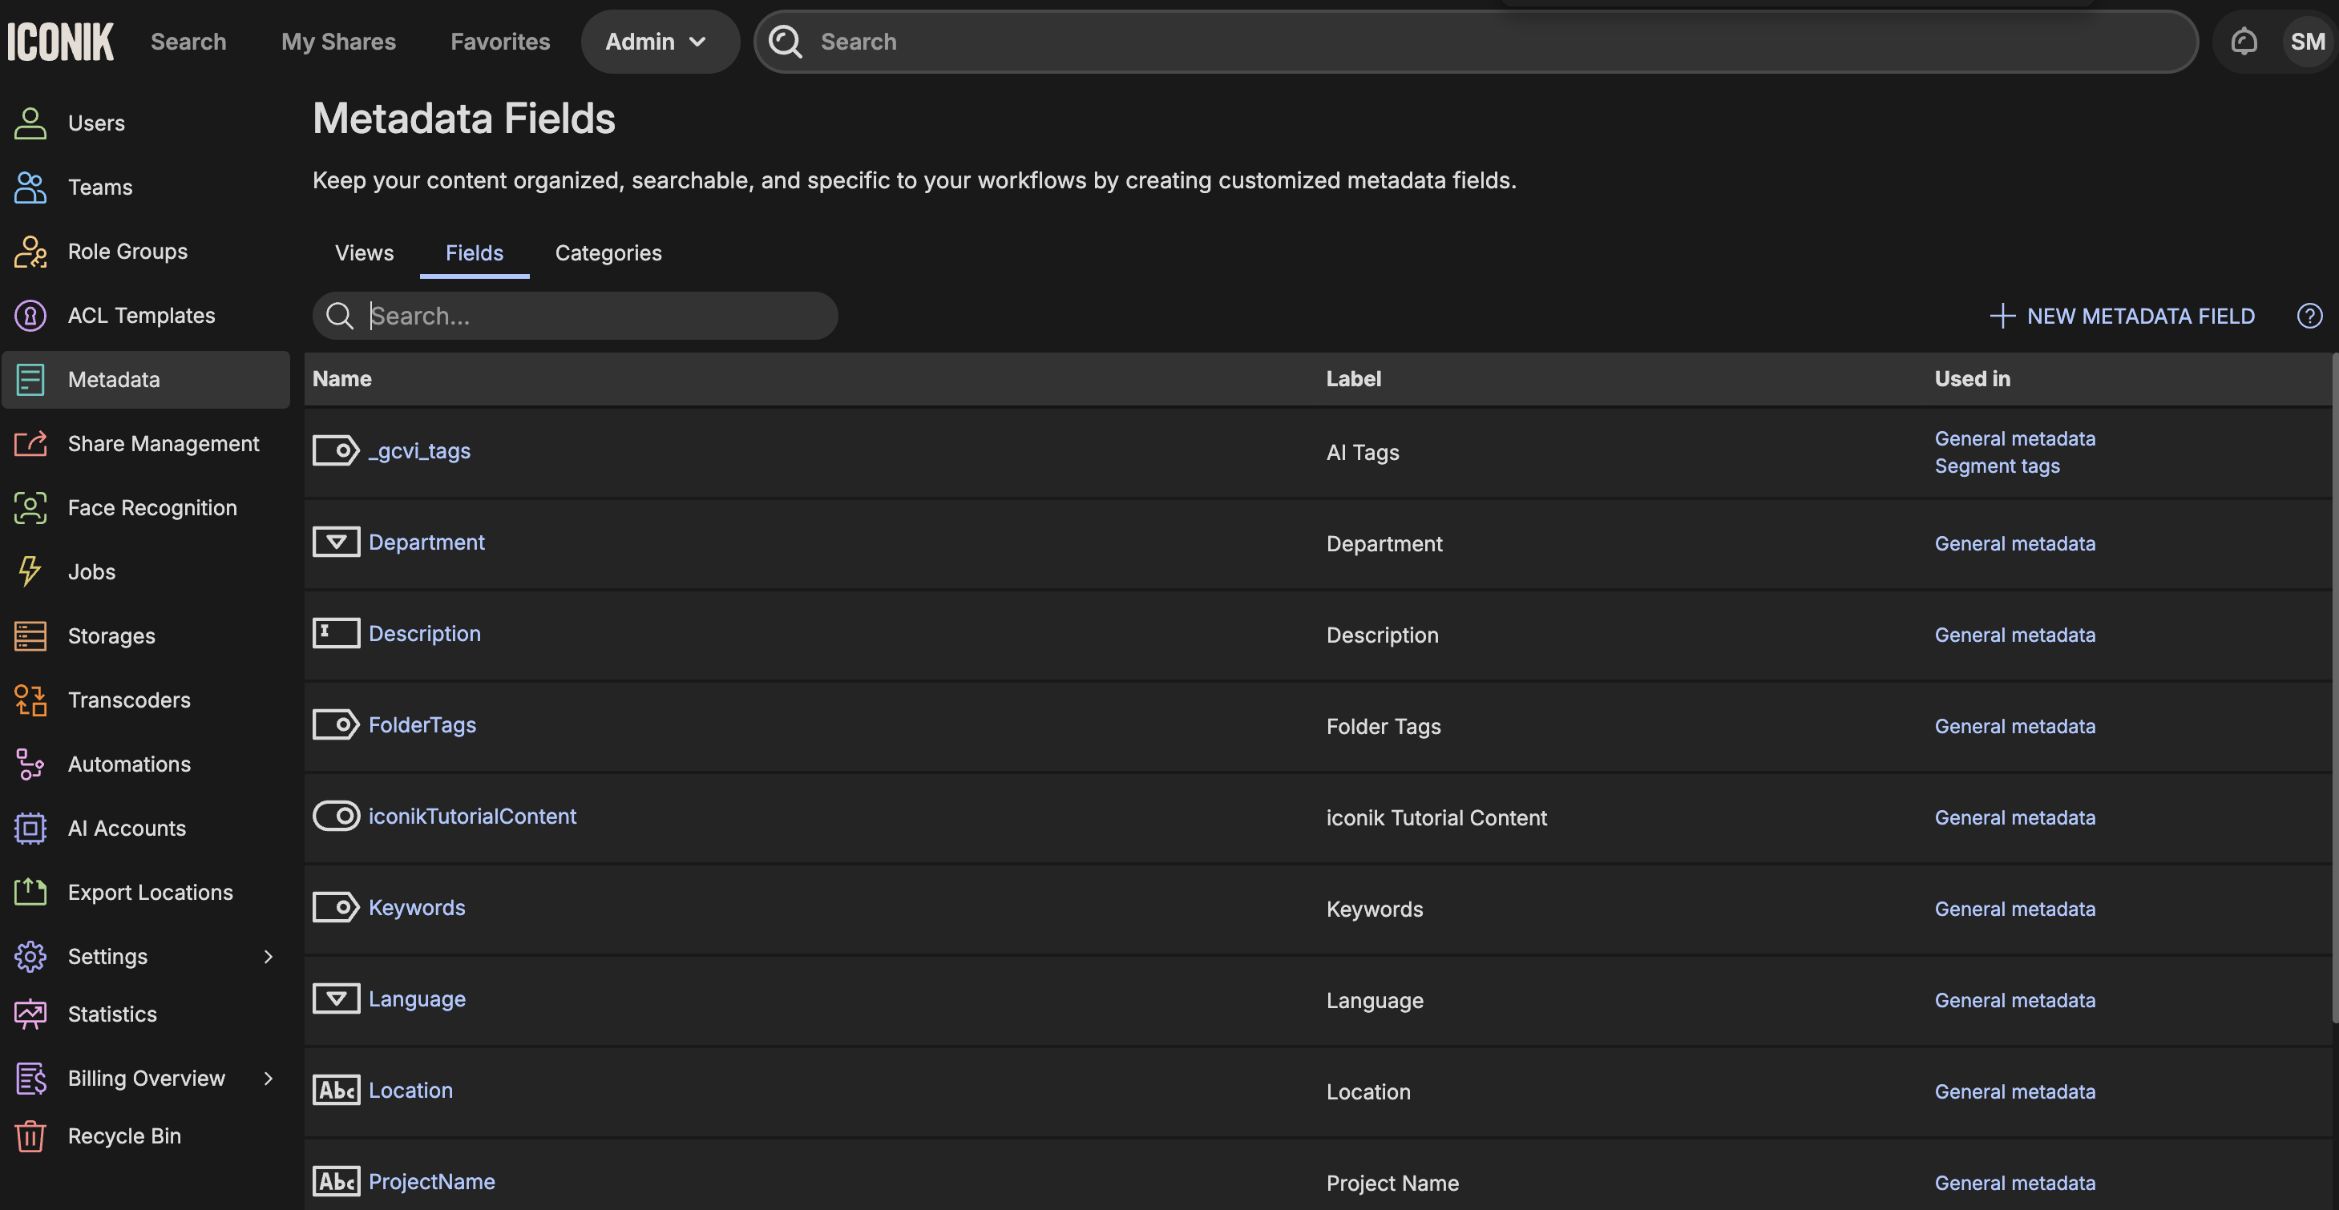Screen dimensions: 2339x1210
Task: Open the Automations icon in sidebar
Action: [x=30, y=764]
